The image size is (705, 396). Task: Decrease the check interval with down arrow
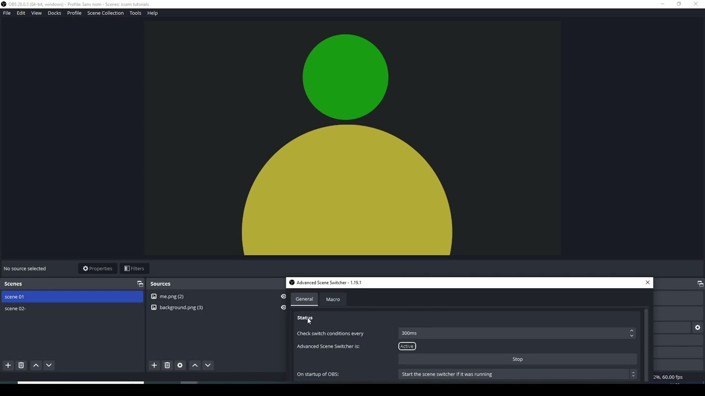(632, 335)
